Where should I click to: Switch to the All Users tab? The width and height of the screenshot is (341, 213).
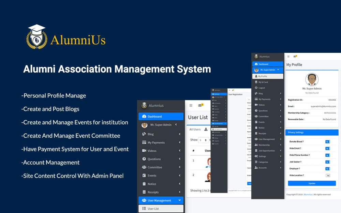195,130
